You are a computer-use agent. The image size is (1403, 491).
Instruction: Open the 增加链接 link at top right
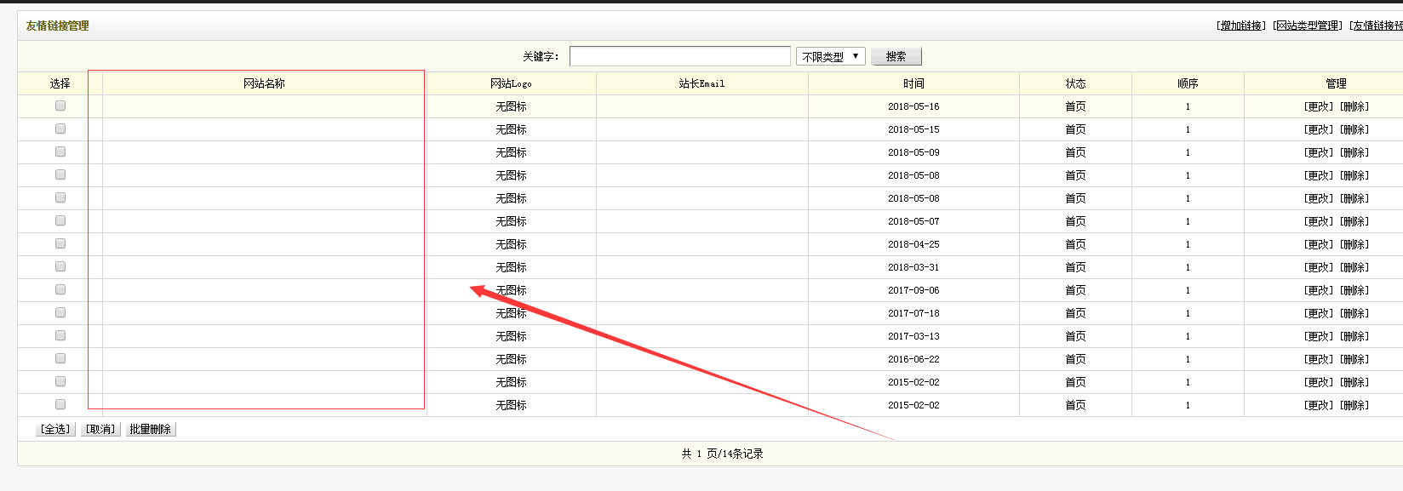click(1241, 26)
